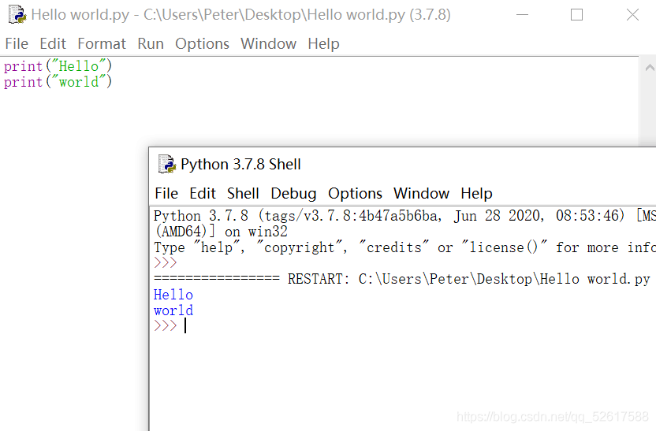Open the Run menu

(151, 43)
